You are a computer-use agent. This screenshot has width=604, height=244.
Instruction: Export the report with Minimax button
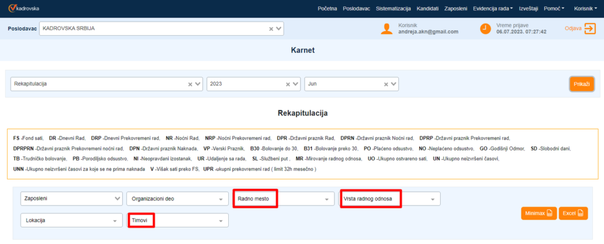(x=537, y=213)
